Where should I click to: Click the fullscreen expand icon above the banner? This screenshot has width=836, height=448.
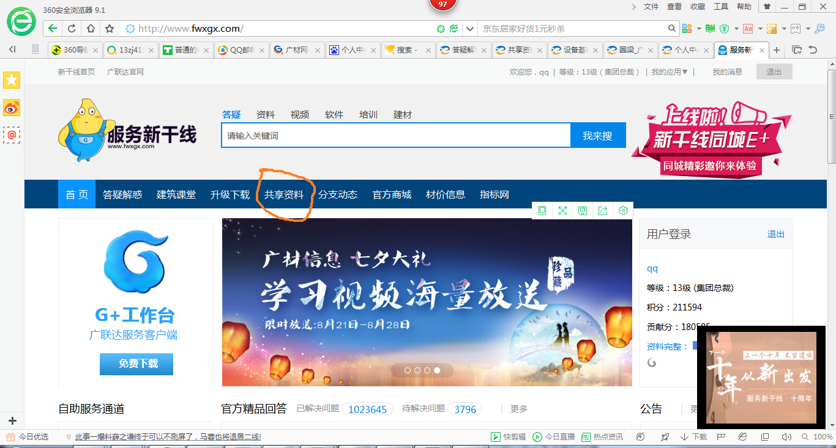click(562, 210)
